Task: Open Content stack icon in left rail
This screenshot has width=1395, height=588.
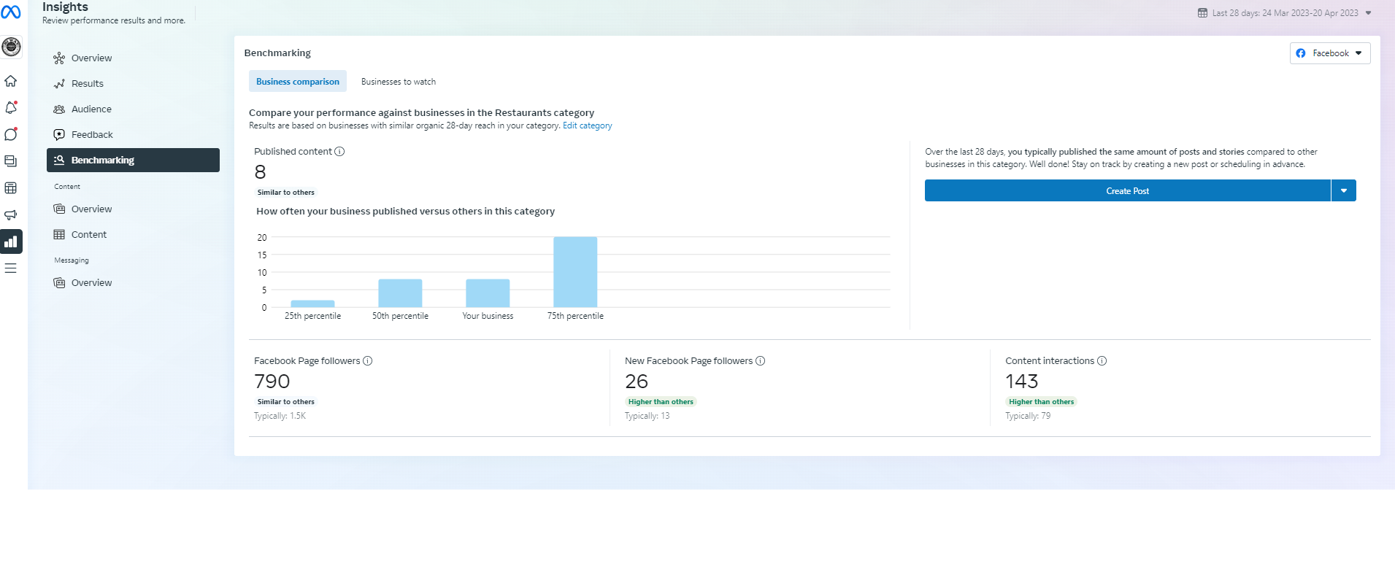Action: (x=11, y=161)
